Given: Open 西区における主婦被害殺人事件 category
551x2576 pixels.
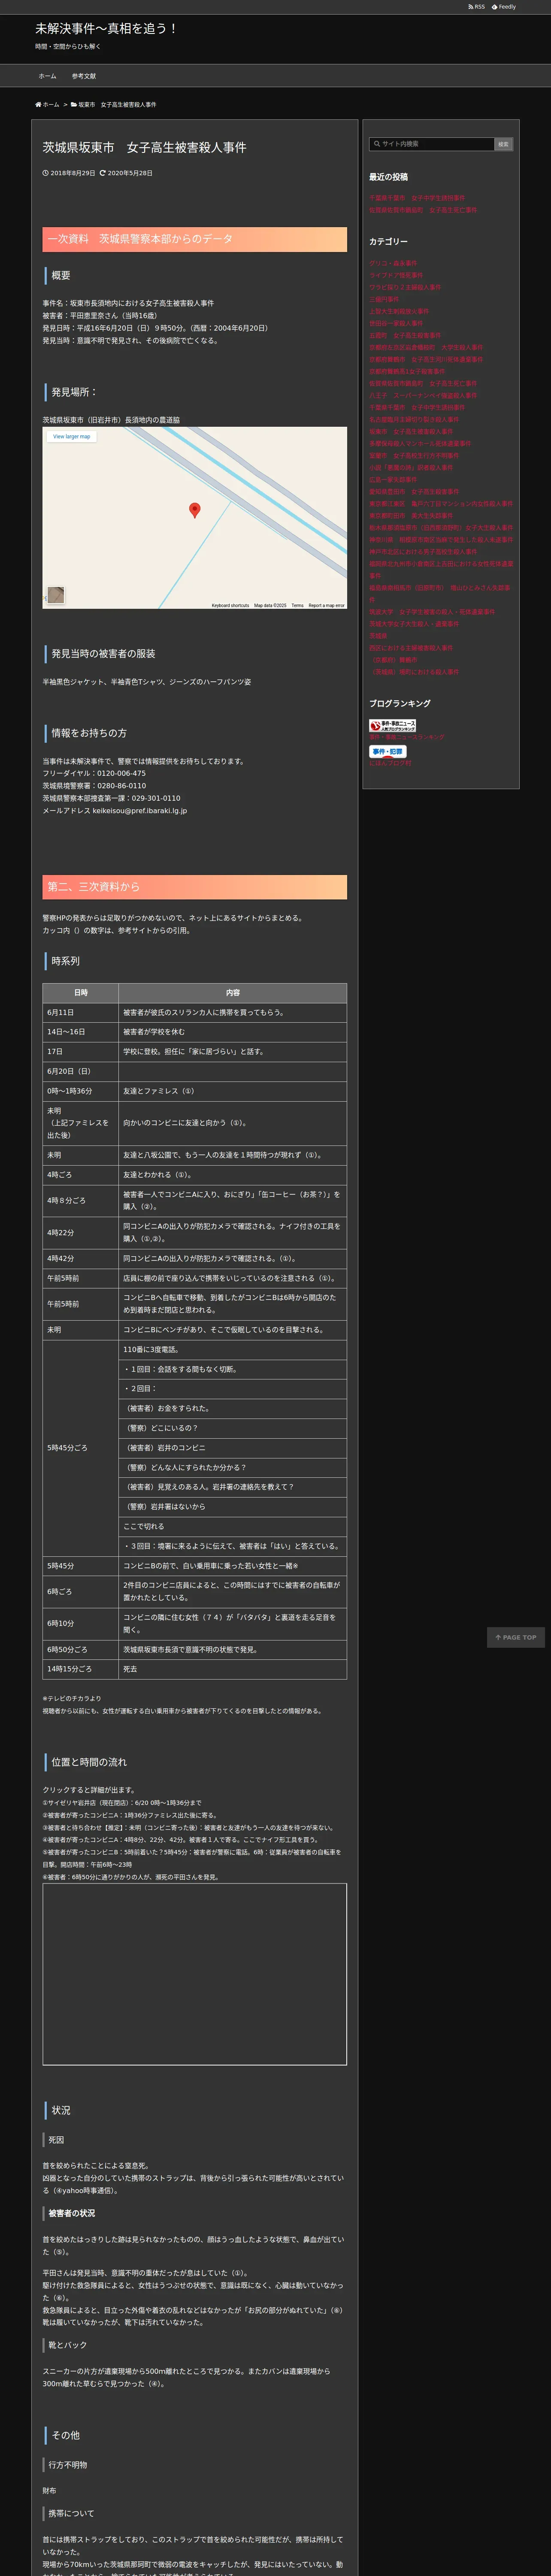Looking at the screenshot, I should [411, 647].
